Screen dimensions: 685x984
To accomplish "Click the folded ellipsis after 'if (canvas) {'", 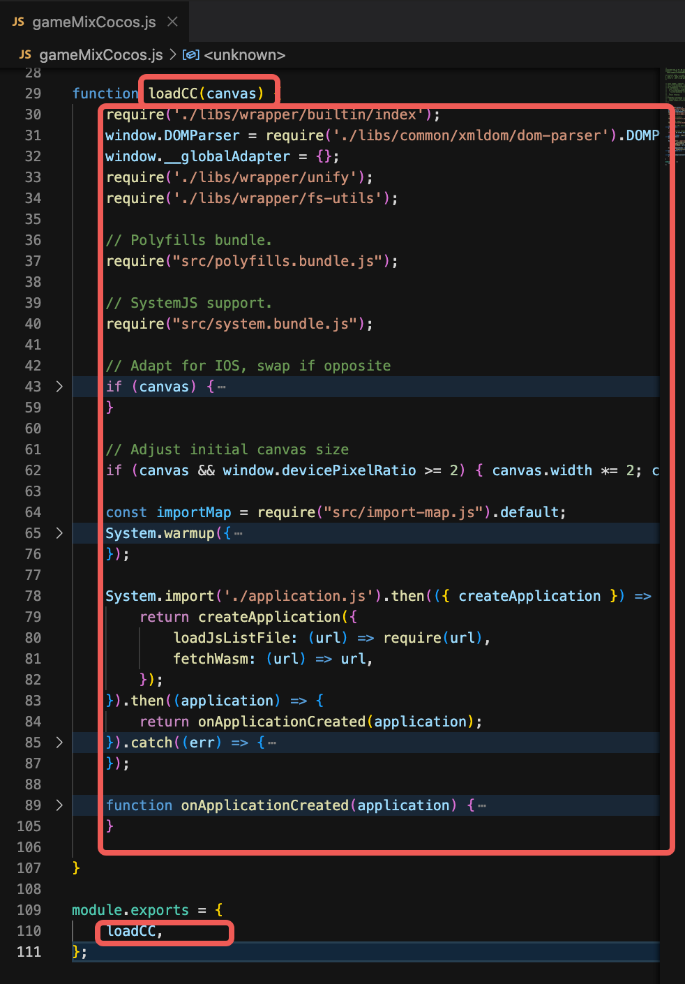I will (222, 387).
